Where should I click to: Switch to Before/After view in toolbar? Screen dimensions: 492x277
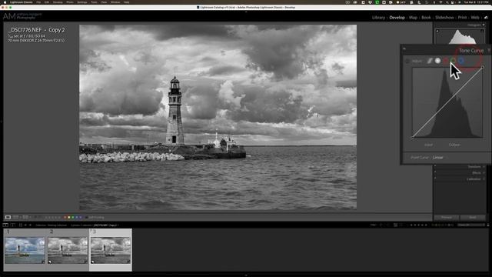(25, 217)
